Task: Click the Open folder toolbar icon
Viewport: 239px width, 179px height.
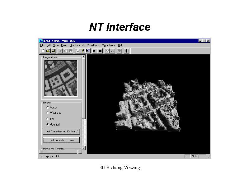Action: 48,51
